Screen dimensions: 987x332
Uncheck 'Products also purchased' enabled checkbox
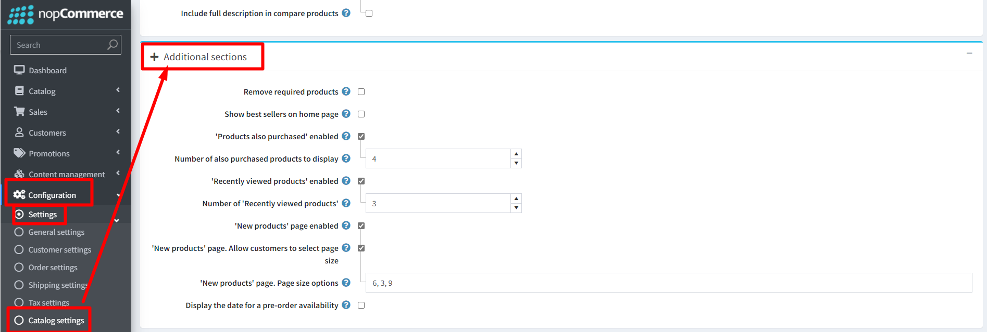tap(361, 137)
